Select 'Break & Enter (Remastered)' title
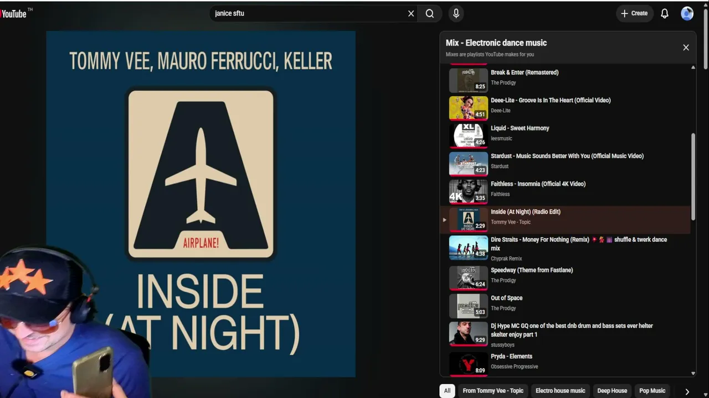 pyautogui.click(x=525, y=72)
